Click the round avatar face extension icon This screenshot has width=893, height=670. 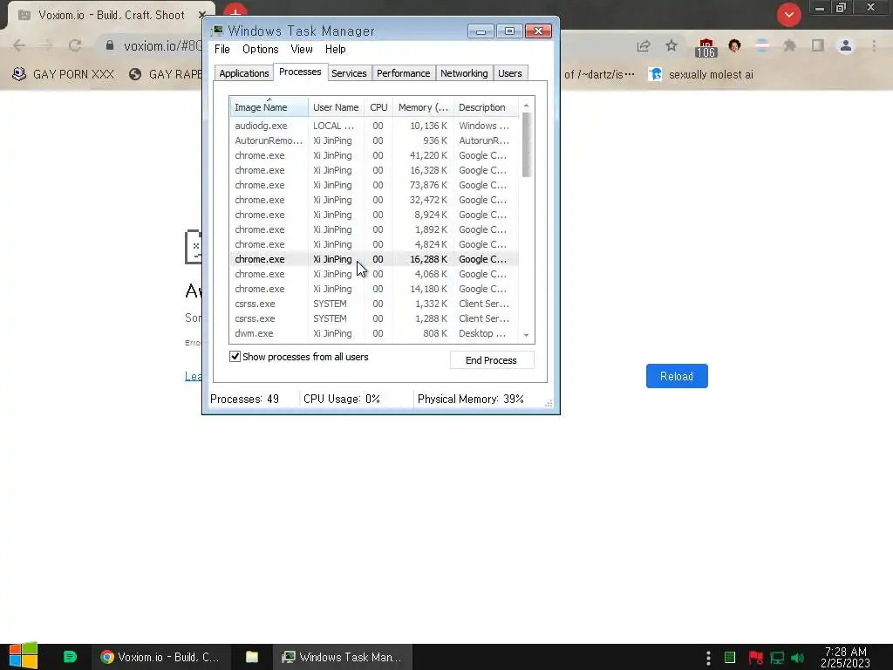[x=734, y=45]
